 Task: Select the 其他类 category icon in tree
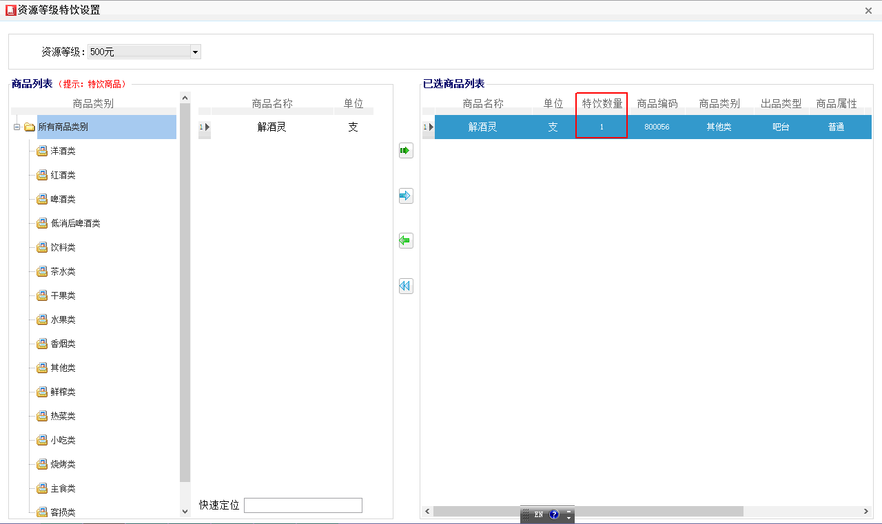(x=42, y=368)
